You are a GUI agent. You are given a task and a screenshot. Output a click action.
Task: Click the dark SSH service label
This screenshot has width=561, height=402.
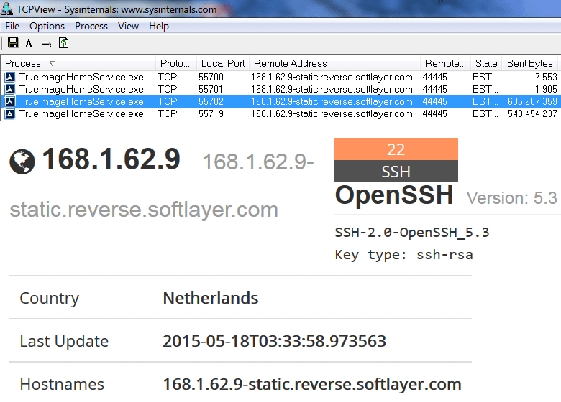396,171
